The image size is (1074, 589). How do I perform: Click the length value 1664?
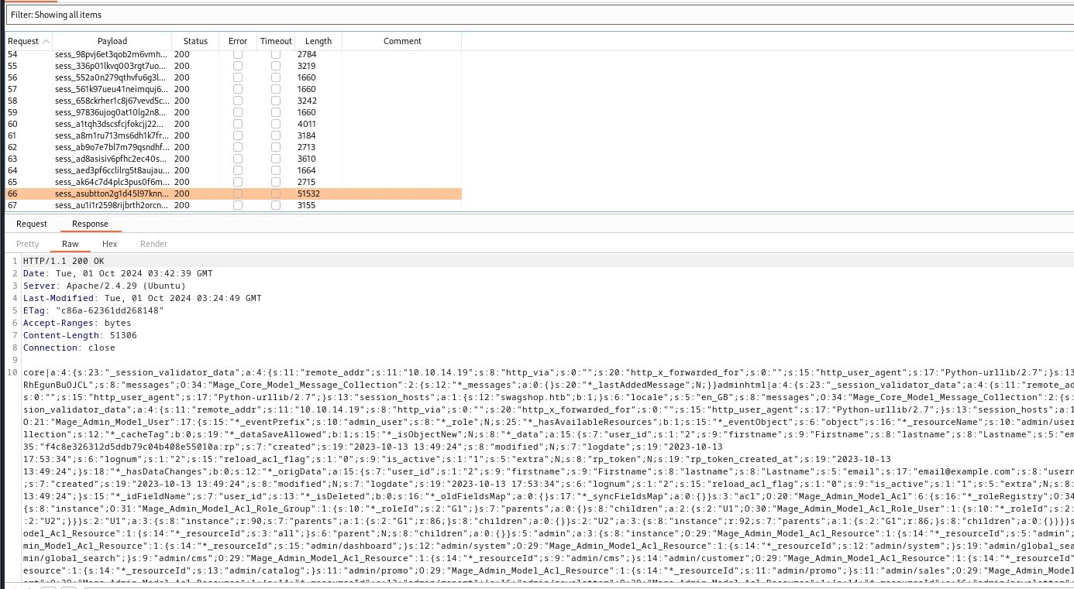coord(306,170)
